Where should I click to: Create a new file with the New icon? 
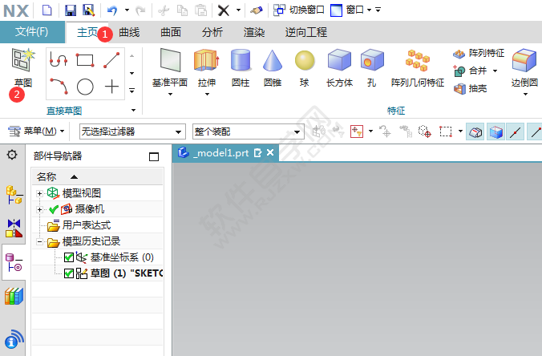click(47, 10)
